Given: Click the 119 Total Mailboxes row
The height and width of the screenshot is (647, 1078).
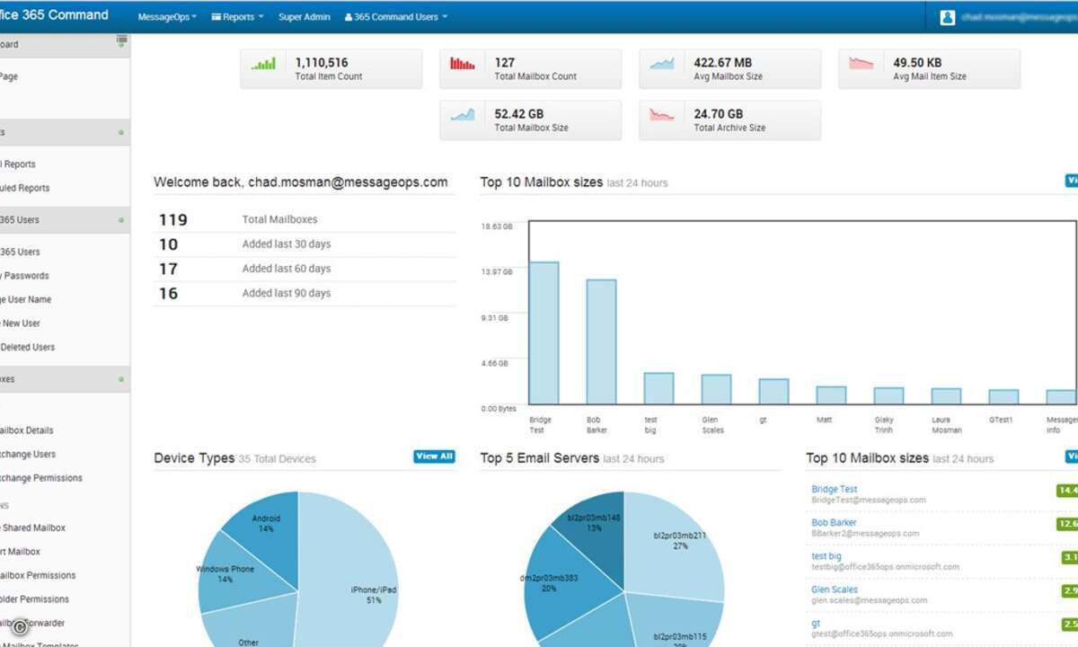Looking at the screenshot, I should [x=304, y=219].
